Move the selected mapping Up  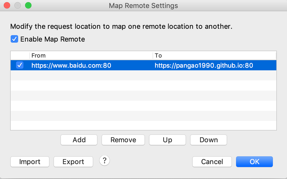click(x=168, y=140)
